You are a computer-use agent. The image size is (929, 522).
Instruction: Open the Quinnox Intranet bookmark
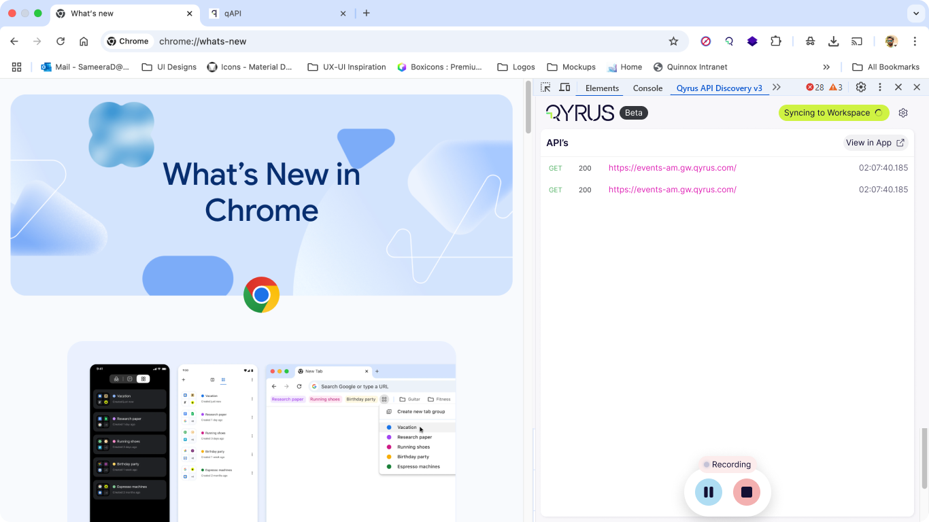pyautogui.click(x=690, y=67)
